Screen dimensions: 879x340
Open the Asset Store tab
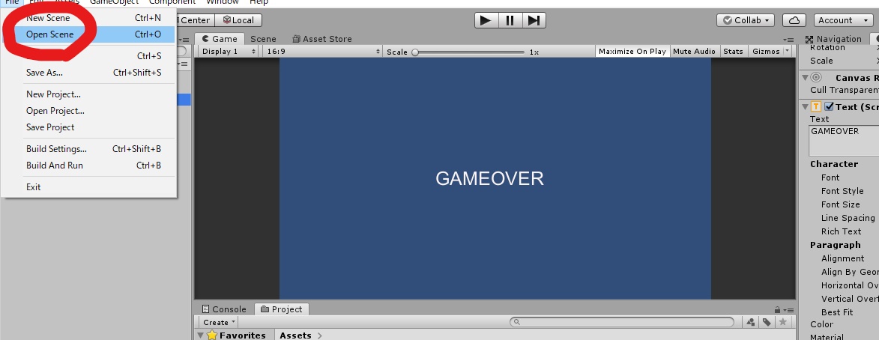tap(321, 39)
